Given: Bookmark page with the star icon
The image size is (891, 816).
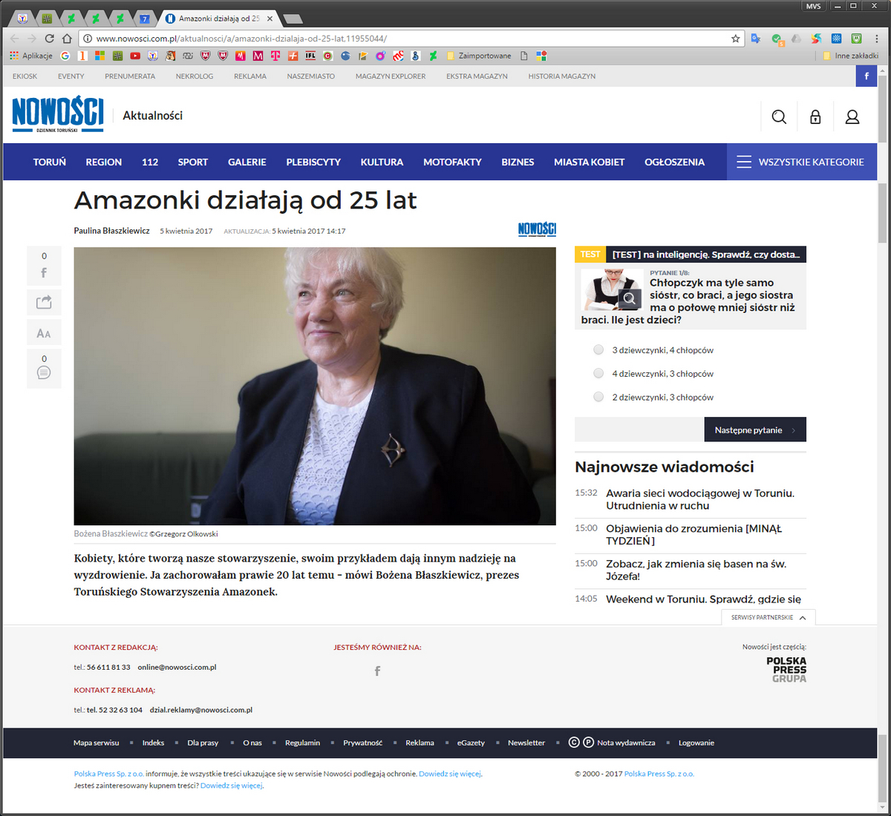Looking at the screenshot, I should [x=736, y=39].
